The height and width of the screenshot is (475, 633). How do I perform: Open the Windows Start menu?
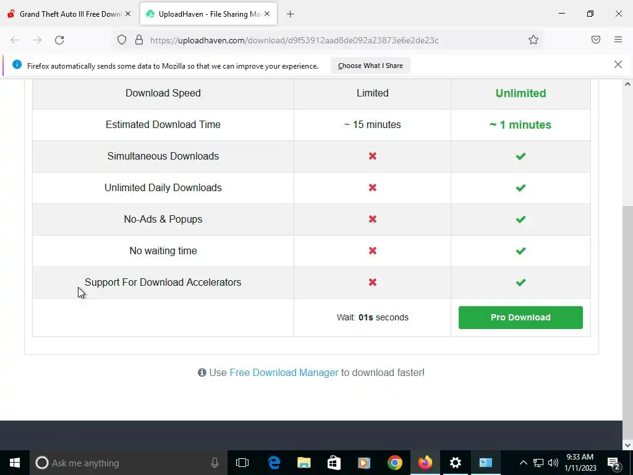click(15, 463)
